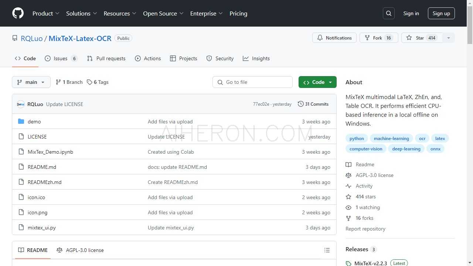Open commit message 'Created using Colab'
This screenshot has width=473, height=266.
coord(171,152)
